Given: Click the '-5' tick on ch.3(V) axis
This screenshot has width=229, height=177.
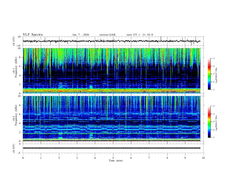Looking at the screenshot, I should coord(20,153).
